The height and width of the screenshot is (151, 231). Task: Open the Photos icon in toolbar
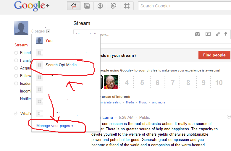[87, 6]
